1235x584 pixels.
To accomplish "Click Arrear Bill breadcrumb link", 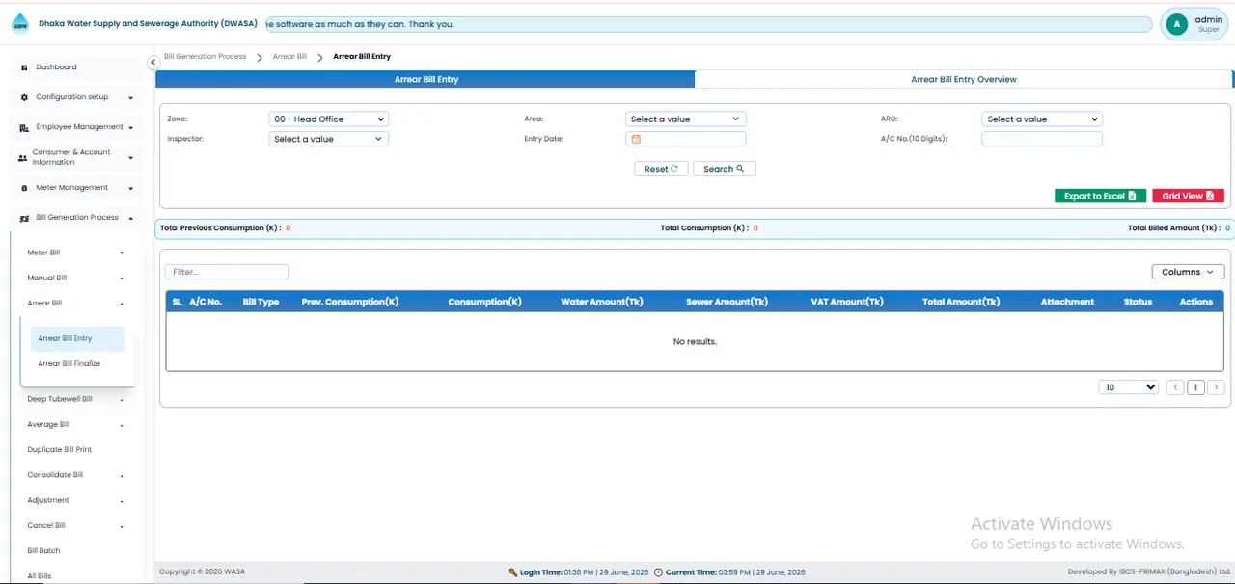I will tap(289, 57).
